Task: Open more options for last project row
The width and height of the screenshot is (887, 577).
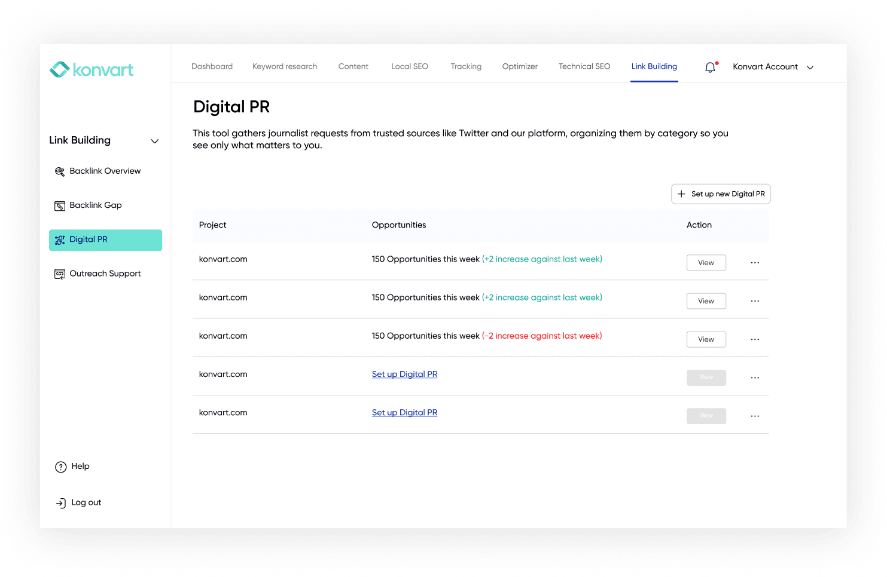Action: (x=755, y=416)
